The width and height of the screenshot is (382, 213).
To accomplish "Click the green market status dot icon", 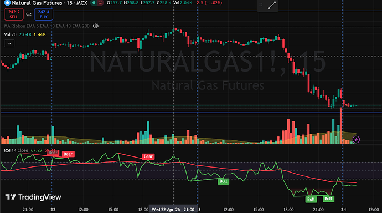I will click(94, 3).
